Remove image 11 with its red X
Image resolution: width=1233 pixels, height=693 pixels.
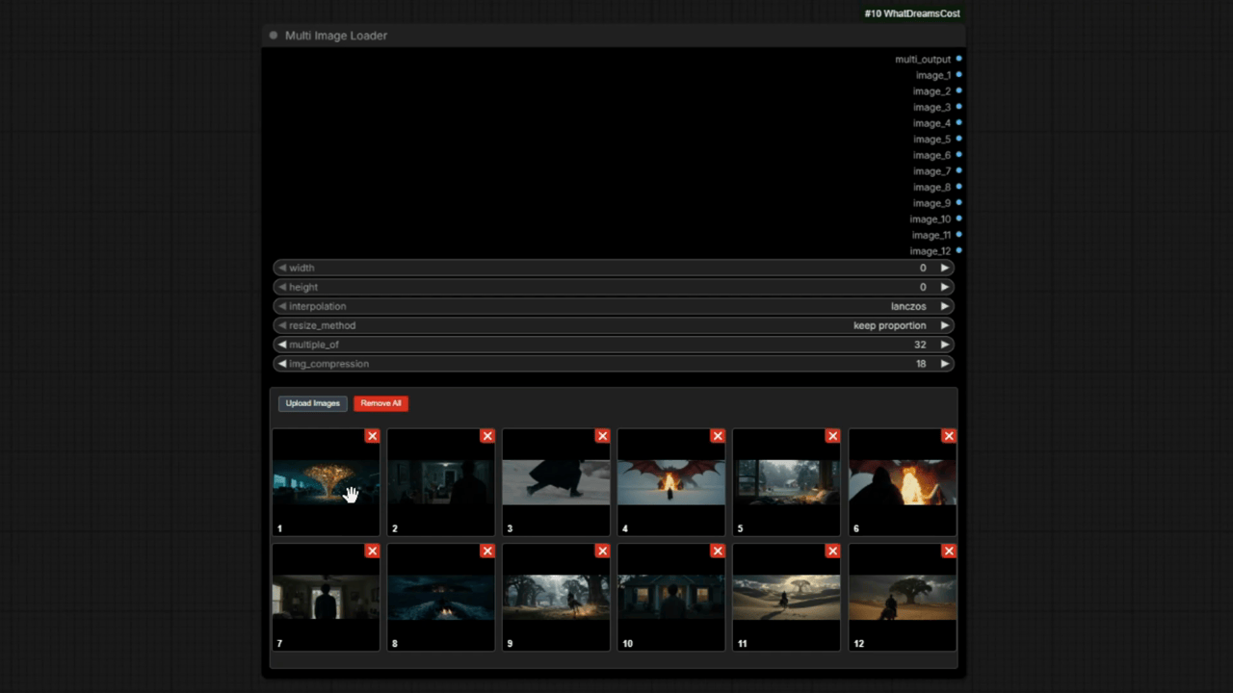[x=832, y=551]
